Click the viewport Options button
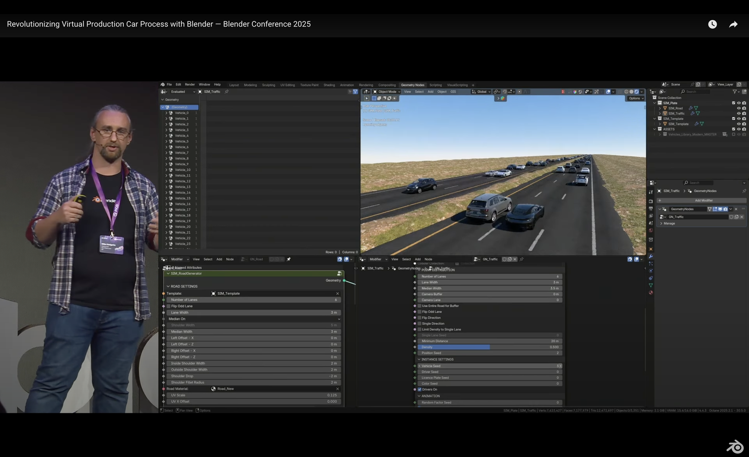 pos(634,98)
